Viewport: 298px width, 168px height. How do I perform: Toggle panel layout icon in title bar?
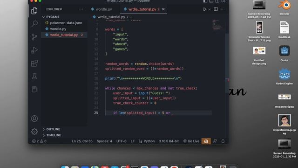click(x=211, y=1)
